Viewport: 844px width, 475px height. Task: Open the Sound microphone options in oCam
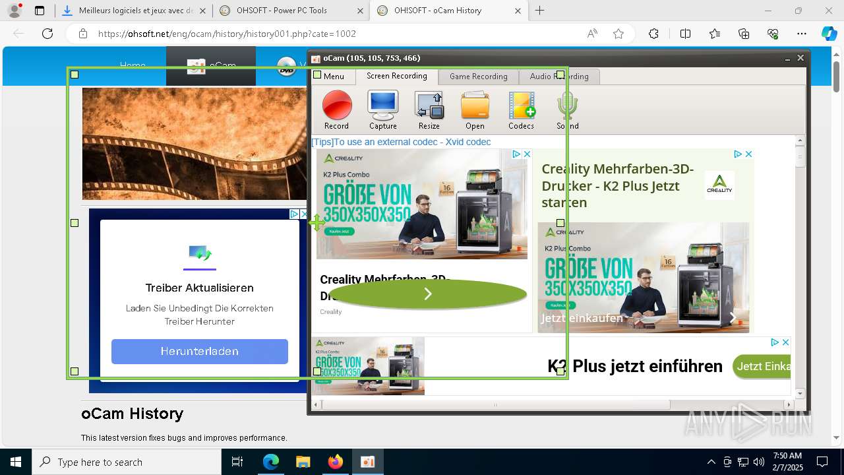point(567,111)
